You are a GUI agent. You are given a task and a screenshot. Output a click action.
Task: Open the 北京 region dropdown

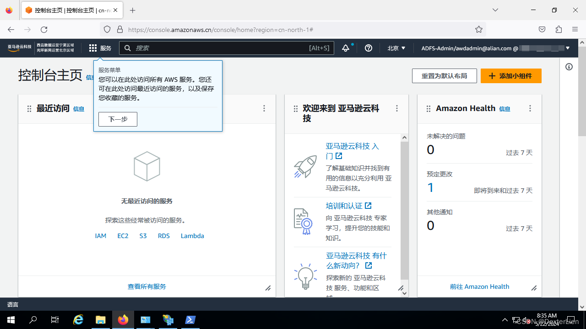click(396, 48)
